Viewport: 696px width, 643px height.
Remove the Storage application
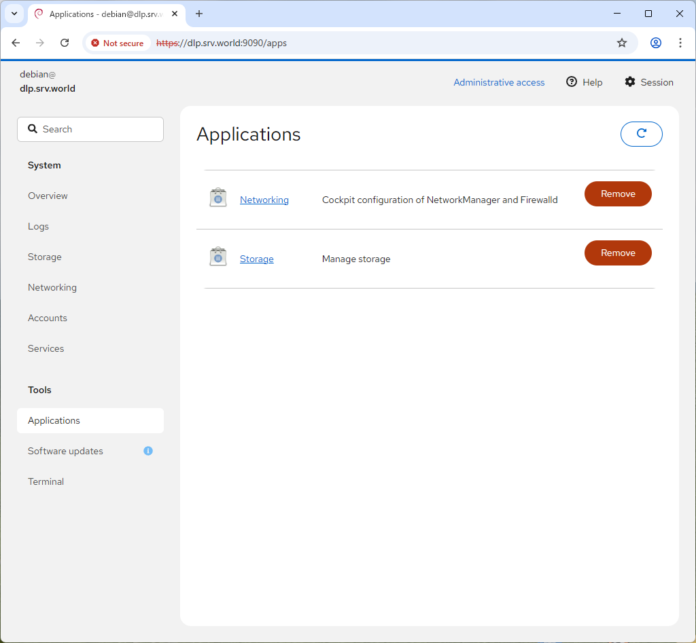[x=617, y=253]
